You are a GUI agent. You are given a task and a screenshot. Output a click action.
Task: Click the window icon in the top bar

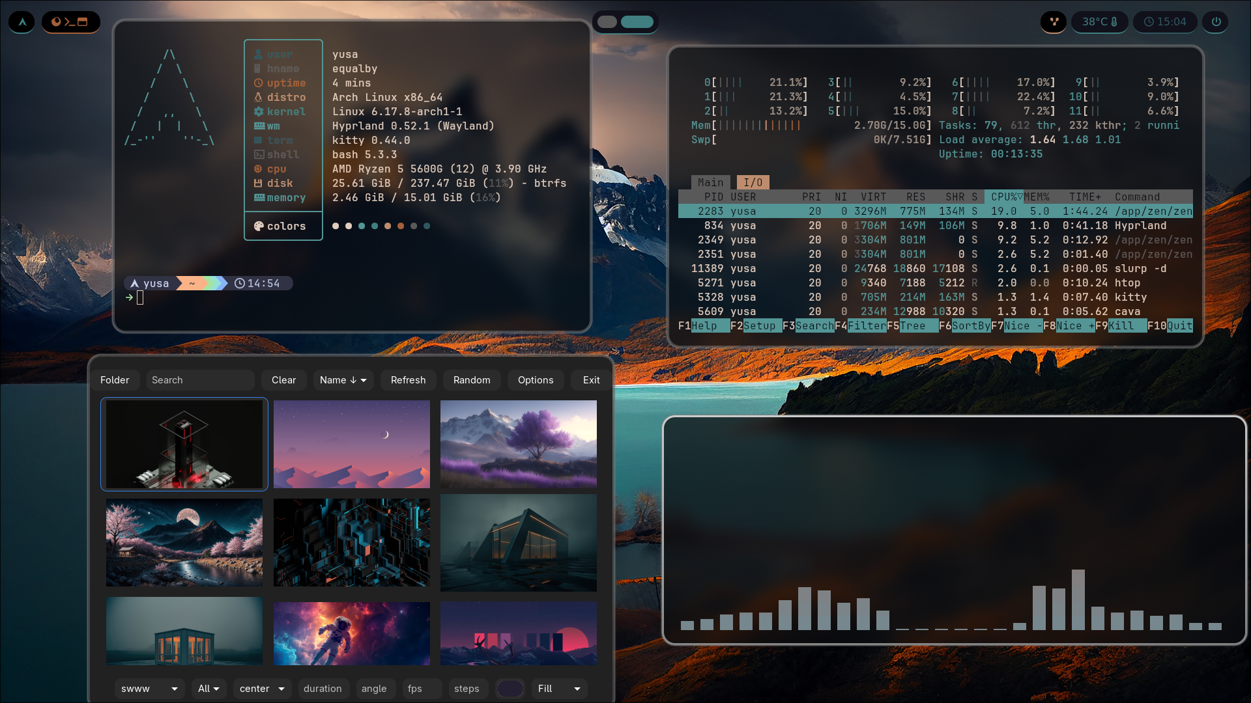83,22
